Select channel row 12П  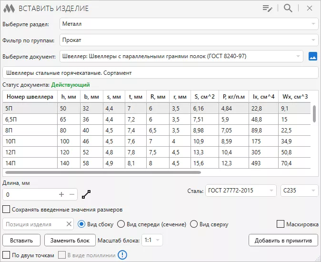pyautogui.click(x=157, y=152)
